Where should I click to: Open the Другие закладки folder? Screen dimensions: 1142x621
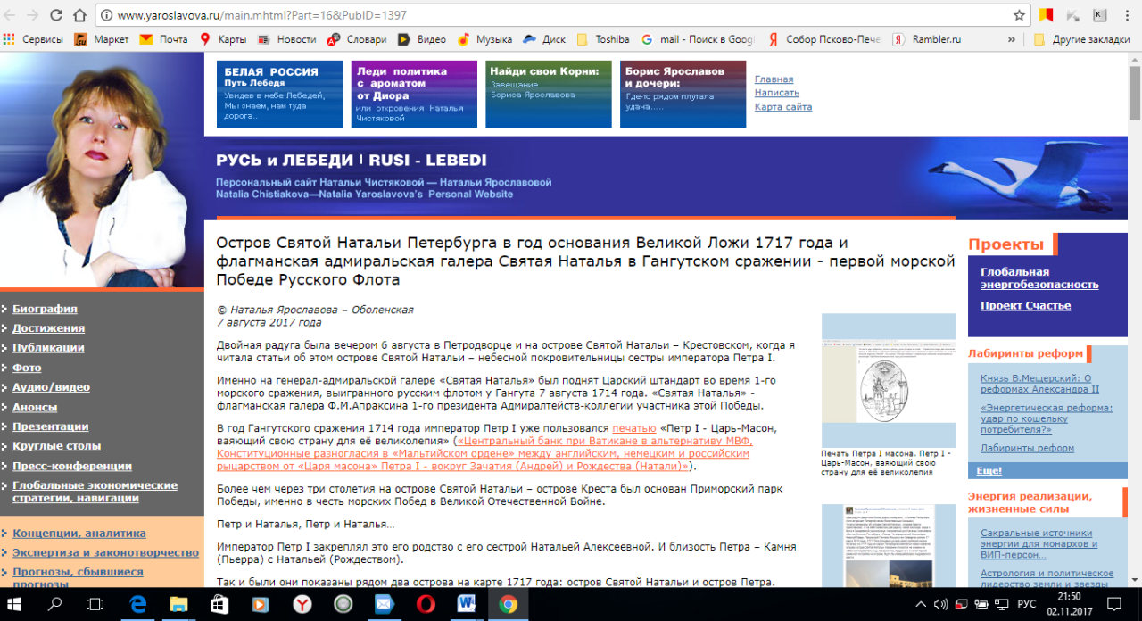pos(1082,39)
